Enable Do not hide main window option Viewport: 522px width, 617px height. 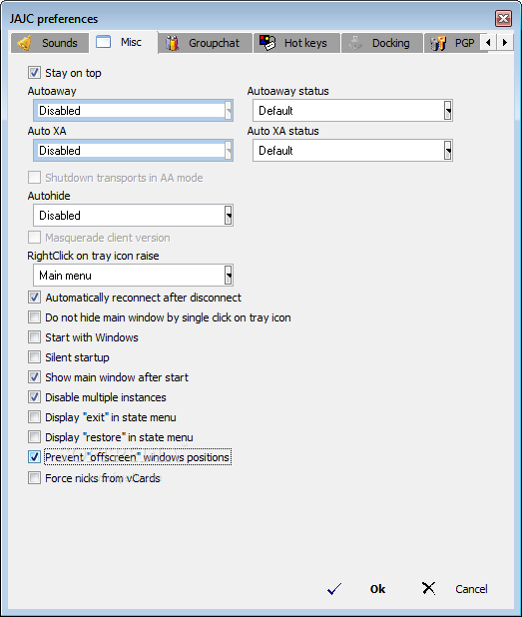click(x=34, y=317)
